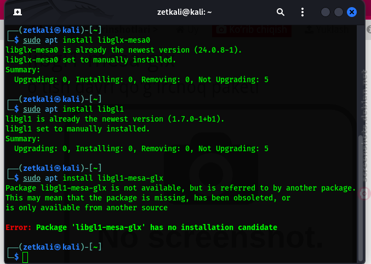This screenshot has width=371, height=264.
Task: Maximize the terminal using second gray circle
Action: (x=339, y=12)
